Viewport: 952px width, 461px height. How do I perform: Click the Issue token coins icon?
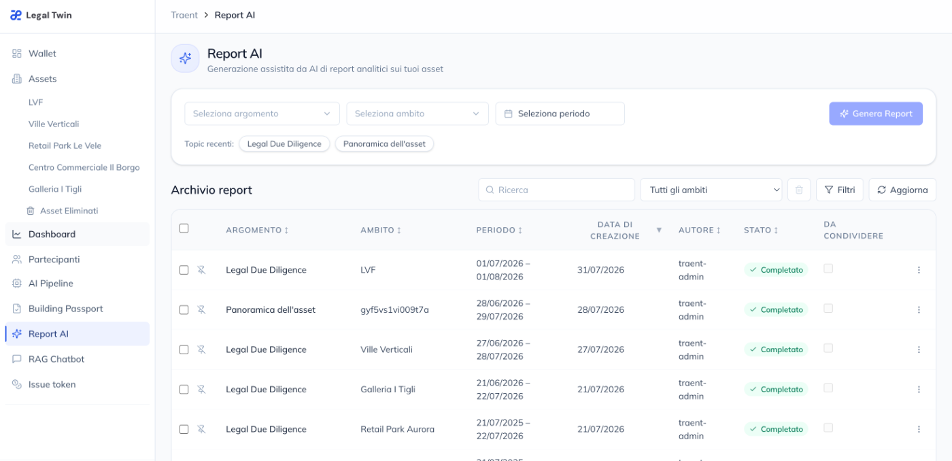tap(17, 384)
